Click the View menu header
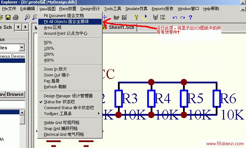The width and height of the screenshot is (246, 148). pos(47,9)
